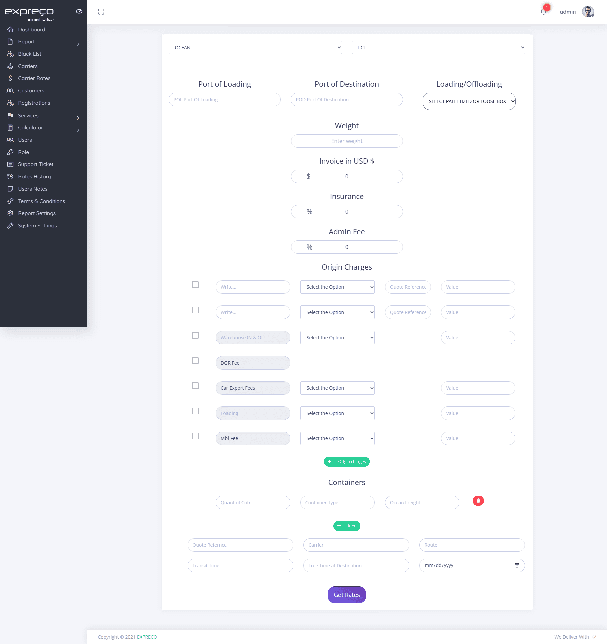Viewport: 607px width, 644px height.
Task: Open the FCL shipment type dropdown
Action: [439, 47]
